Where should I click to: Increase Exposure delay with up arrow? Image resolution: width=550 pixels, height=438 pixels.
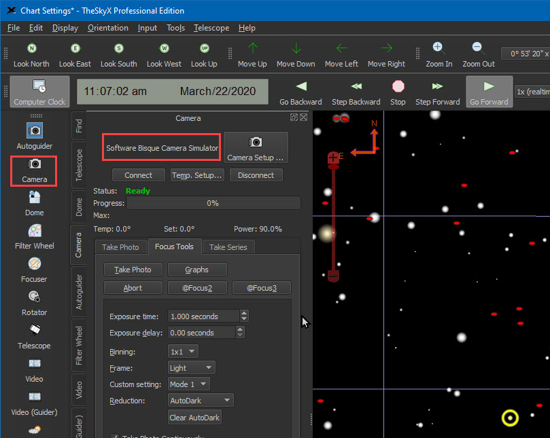240,329
